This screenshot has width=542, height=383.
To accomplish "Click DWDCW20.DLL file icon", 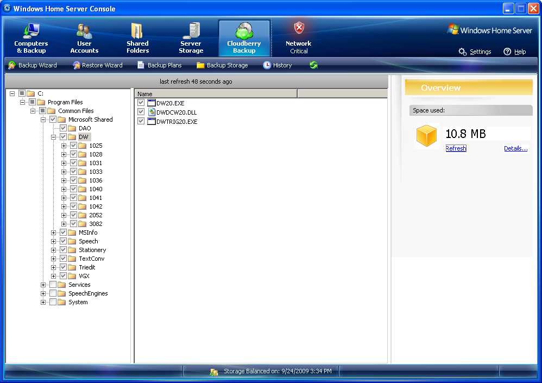I will (152, 112).
